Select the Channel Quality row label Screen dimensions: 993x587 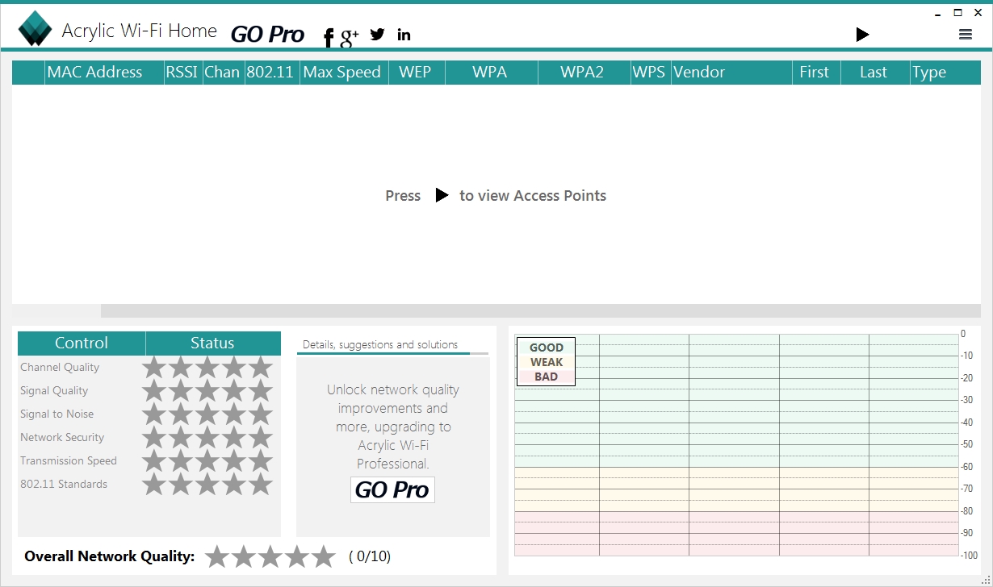click(x=60, y=367)
